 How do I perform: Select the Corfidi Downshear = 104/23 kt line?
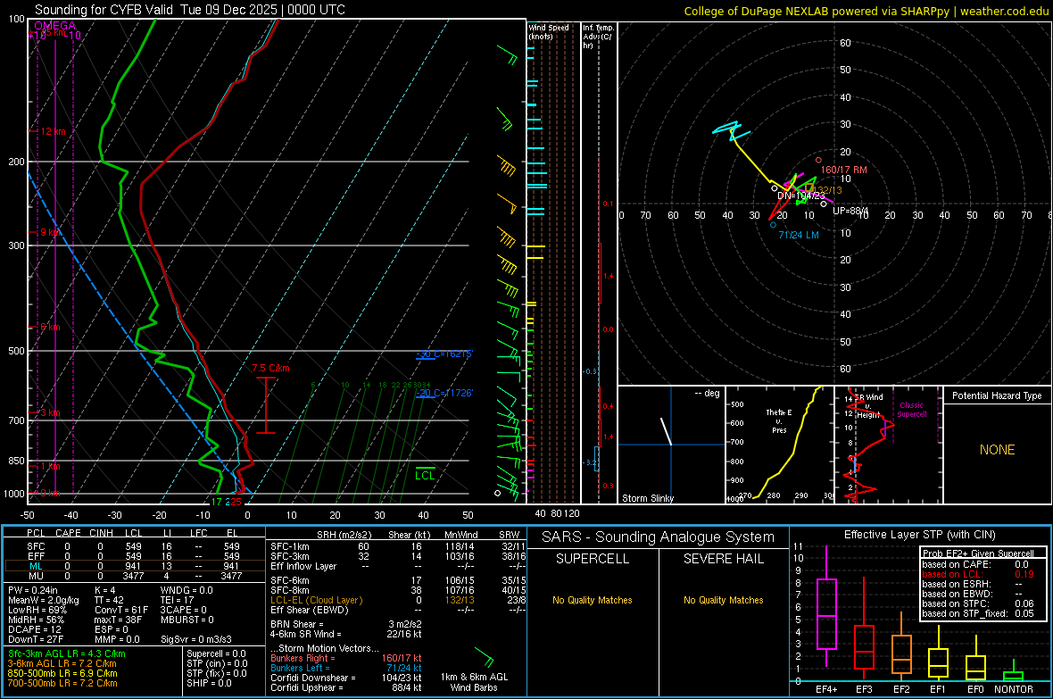point(346,678)
